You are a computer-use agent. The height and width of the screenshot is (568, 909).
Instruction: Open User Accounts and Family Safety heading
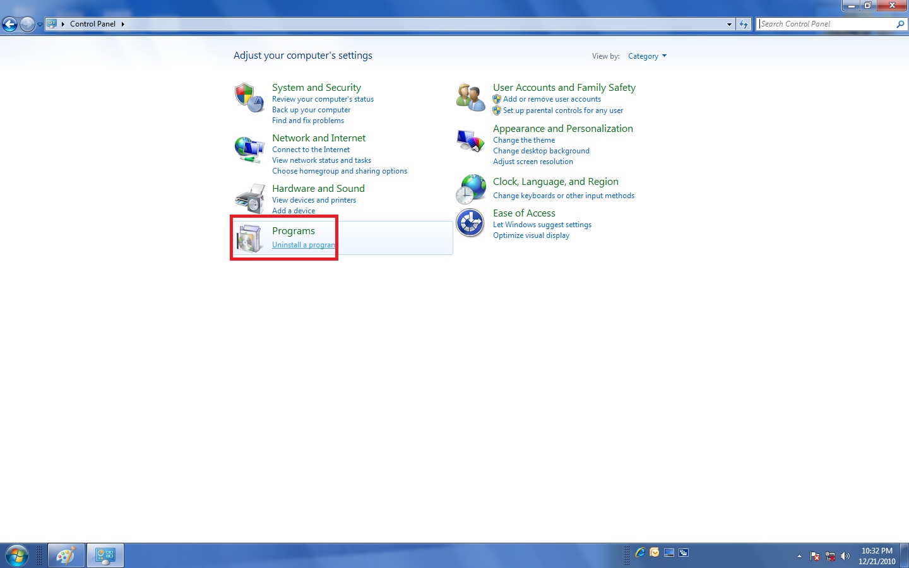(x=564, y=87)
